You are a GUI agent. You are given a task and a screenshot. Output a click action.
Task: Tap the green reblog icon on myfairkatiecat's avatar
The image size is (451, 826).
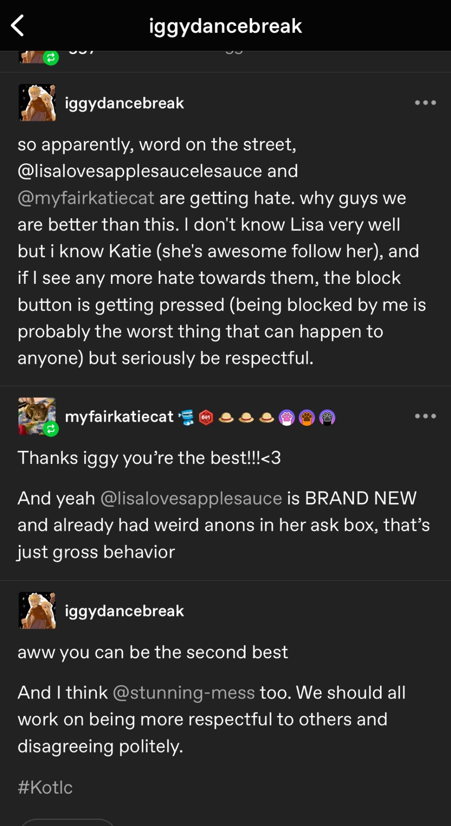pos(51,428)
